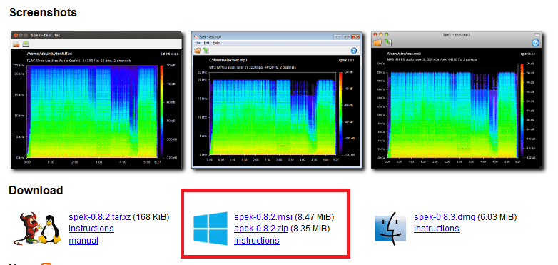Image resolution: width=558 pixels, height=265 pixels.
Task: Open the Help menu in the Windows Spek screenshot
Action: pos(216,43)
